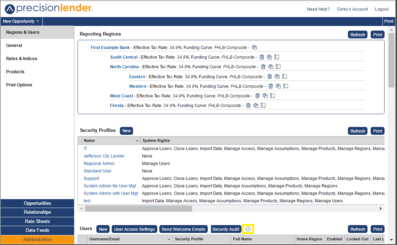Select the Administration tab
This screenshot has height=245, width=397.
pyautogui.click(x=37, y=239)
